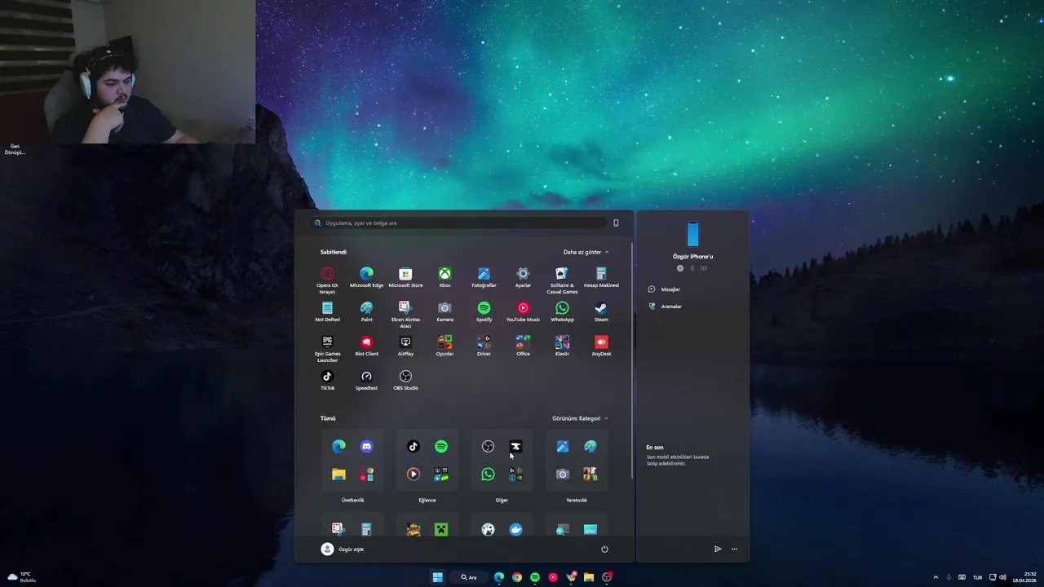Open TikTok from pinned apps

(x=327, y=380)
